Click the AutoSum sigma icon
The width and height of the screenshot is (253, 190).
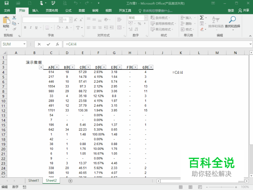coord(202,18)
